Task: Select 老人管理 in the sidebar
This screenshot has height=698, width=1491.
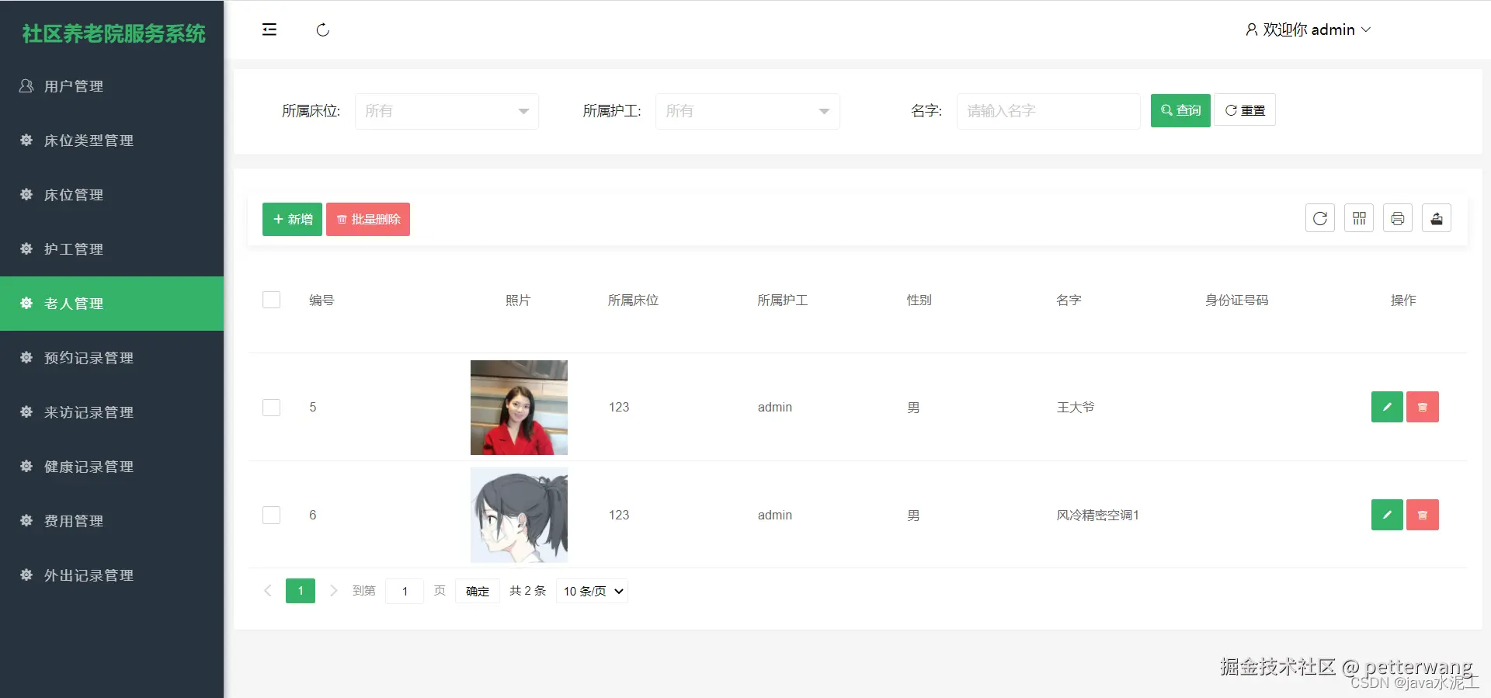Action: point(112,304)
